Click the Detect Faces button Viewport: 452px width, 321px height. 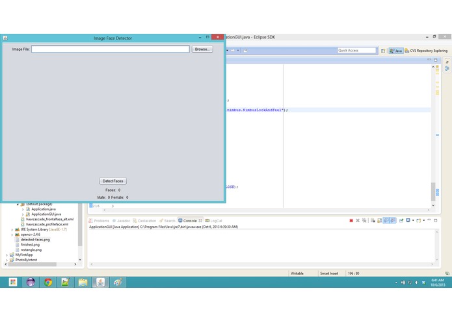[113, 181]
